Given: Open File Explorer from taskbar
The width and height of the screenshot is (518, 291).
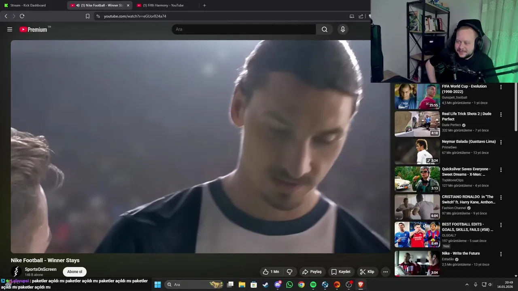Looking at the screenshot, I should click(x=242, y=285).
